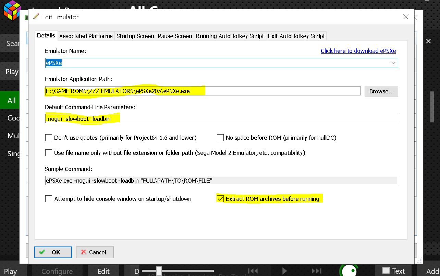Click in the Emulator Application Path field
This screenshot has height=276, width=440.
point(203,91)
